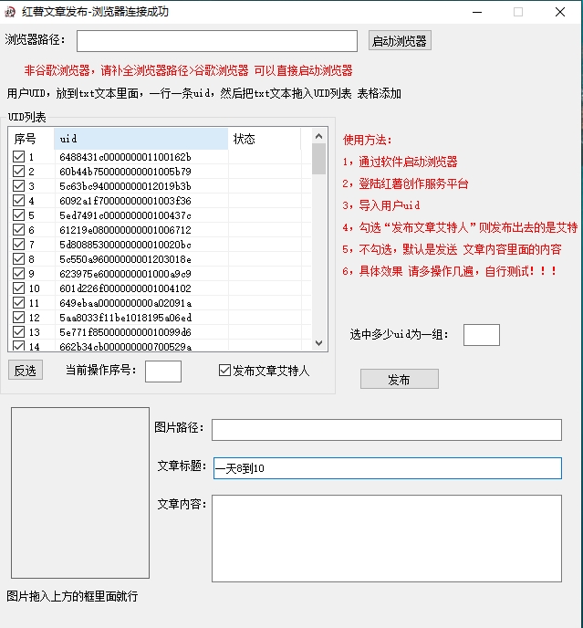Click the UID list scrollbar thumb
This screenshot has width=583, height=628.
318,159
